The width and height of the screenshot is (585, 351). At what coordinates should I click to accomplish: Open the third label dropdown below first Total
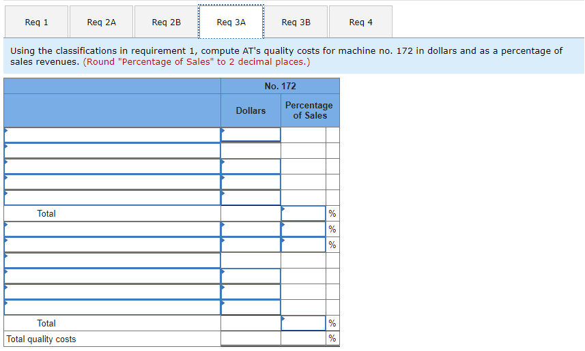pos(113,260)
